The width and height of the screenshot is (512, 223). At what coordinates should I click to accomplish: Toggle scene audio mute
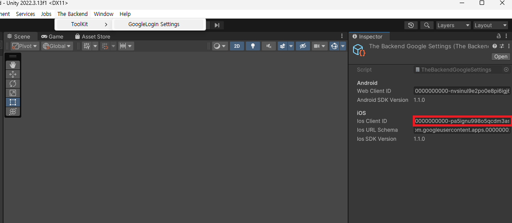tap(269, 46)
